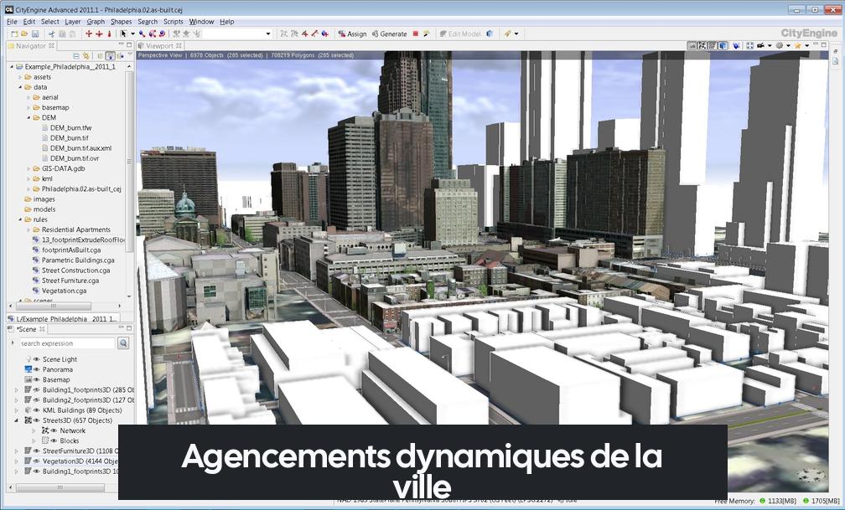Click the Edit Model button
The width and height of the screenshot is (845, 510).
(x=459, y=34)
